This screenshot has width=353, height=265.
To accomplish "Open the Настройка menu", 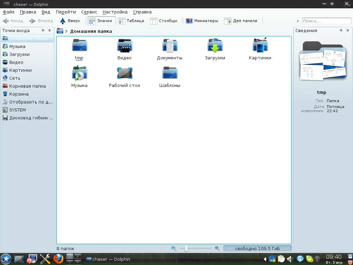I will coord(115,12).
